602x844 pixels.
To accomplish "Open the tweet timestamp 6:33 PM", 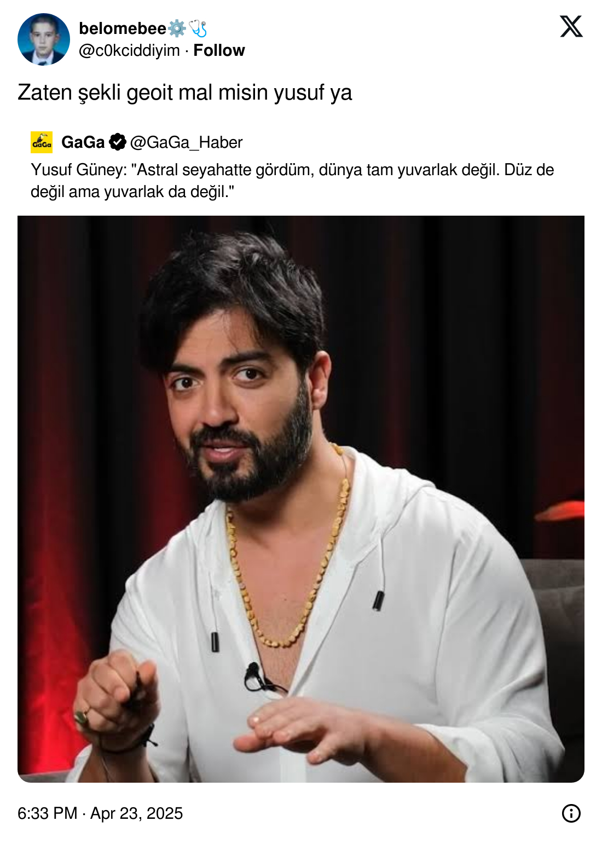I will [47, 813].
